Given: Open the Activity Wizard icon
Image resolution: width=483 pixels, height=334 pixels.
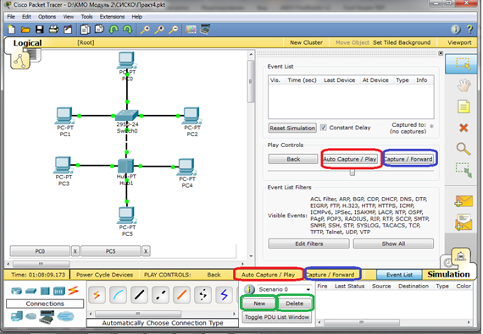Looking at the screenshot, I should click(x=68, y=30).
